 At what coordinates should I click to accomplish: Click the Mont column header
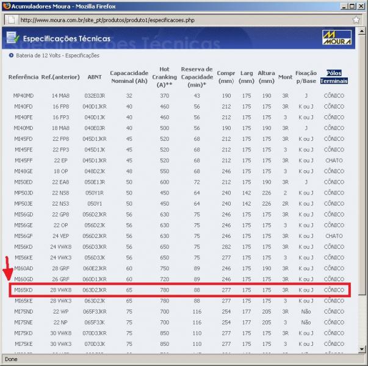285,77
